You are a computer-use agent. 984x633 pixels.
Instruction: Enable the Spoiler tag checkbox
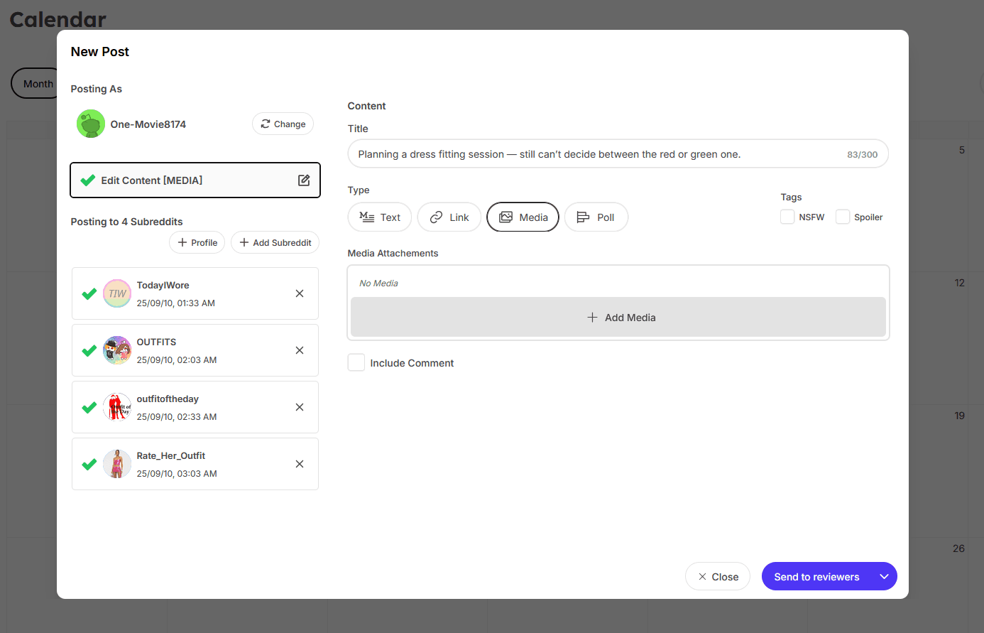842,217
